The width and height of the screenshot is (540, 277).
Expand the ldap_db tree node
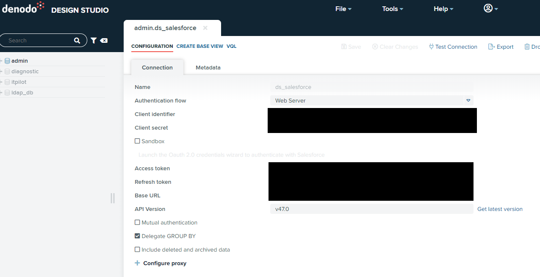(x=2, y=93)
